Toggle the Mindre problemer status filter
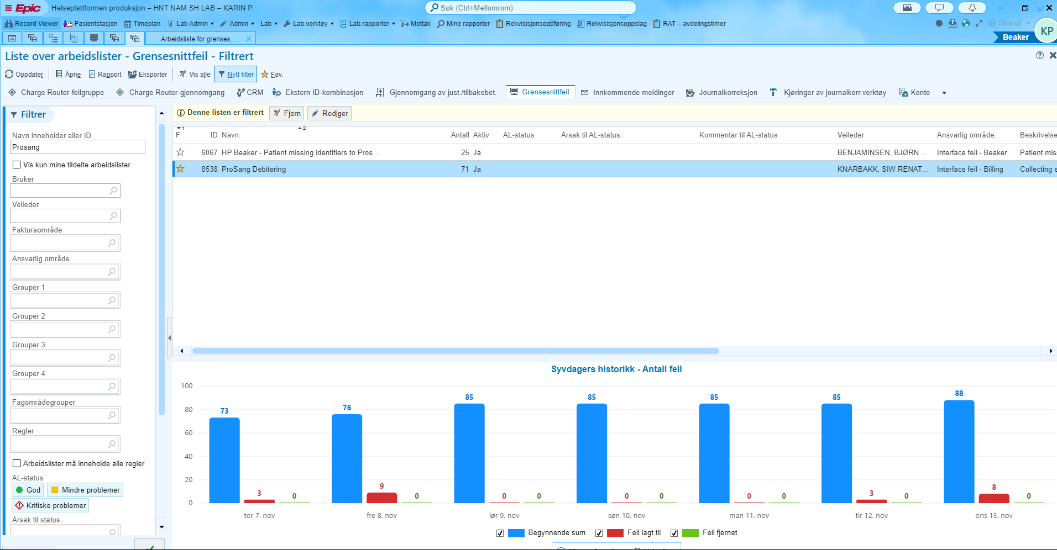Image resolution: width=1057 pixels, height=550 pixels. pos(85,490)
